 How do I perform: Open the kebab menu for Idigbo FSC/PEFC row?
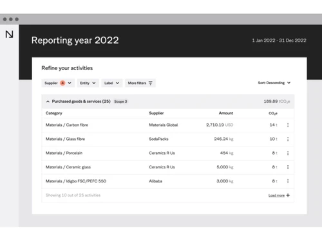288,181
